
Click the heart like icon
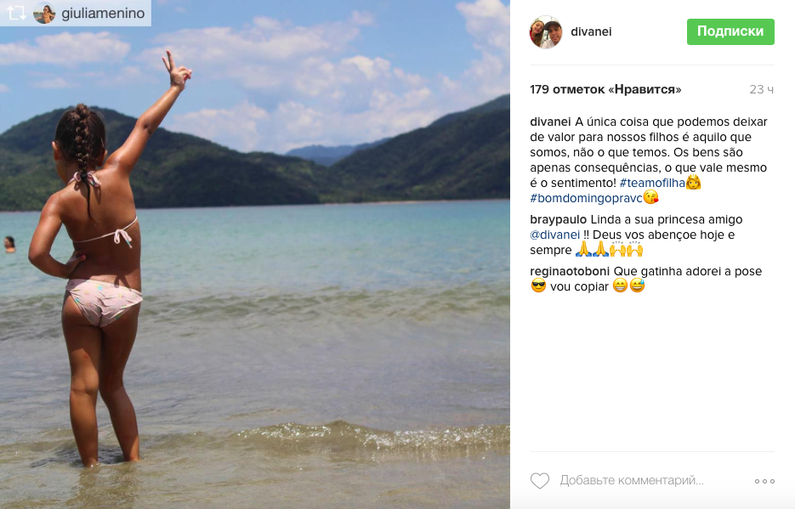point(539,481)
